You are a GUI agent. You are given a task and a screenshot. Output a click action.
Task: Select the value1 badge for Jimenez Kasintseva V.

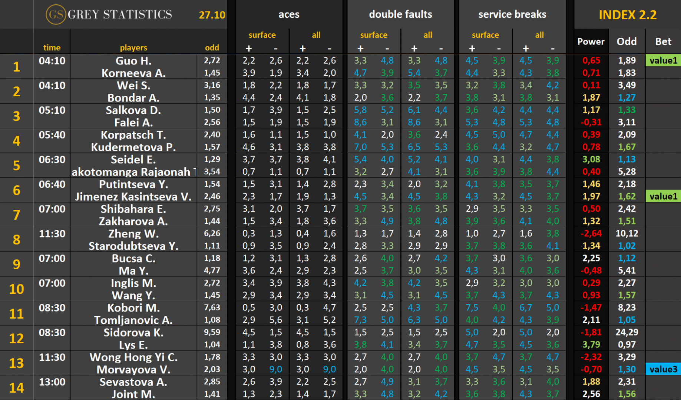tap(663, 196)
